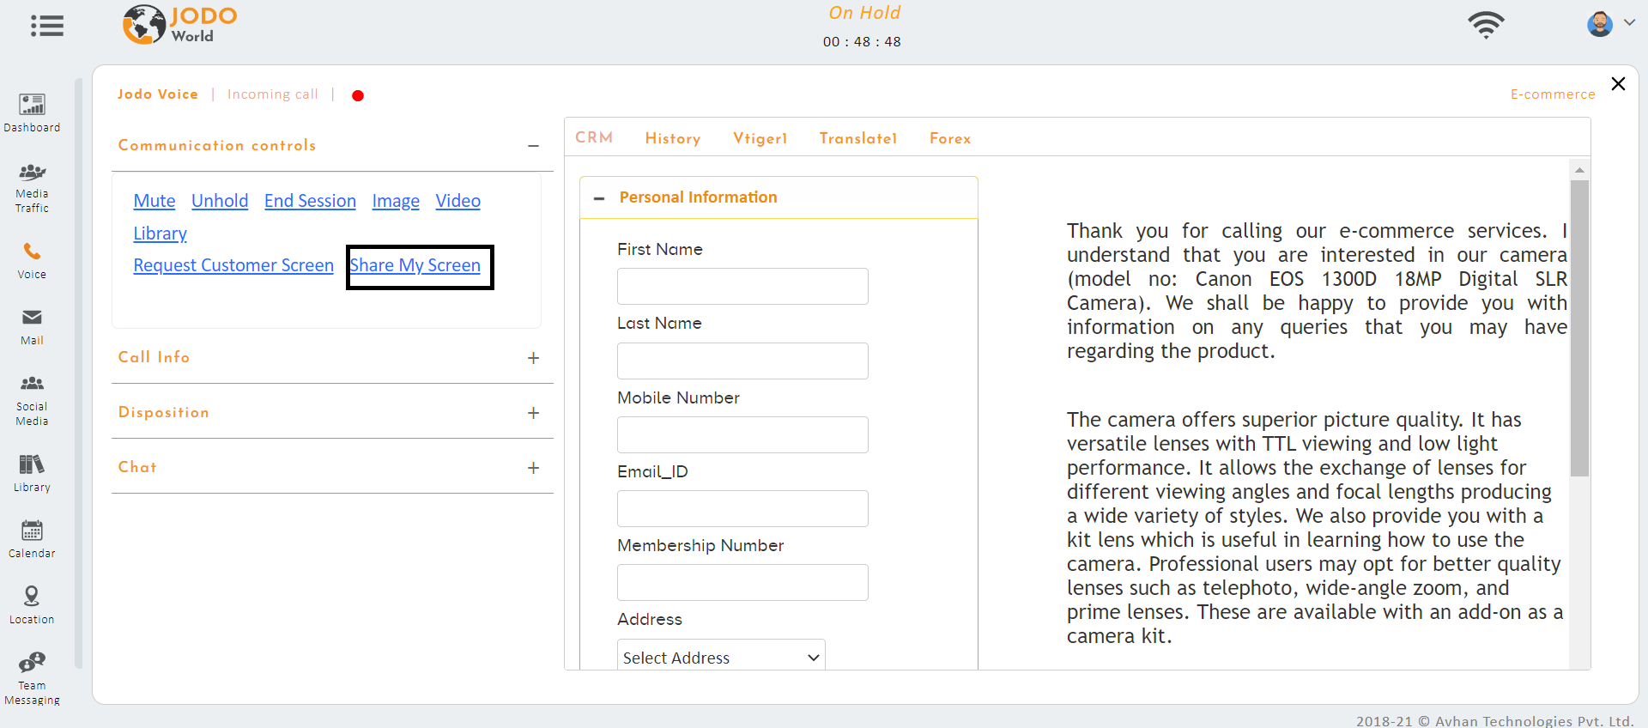
Task: Open the hamburger menu icon
Action: [47, 26]
